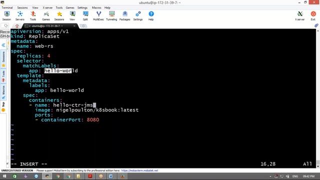320x180 pixels.
Task: Open the red Adobe Reader taskbar icon
Action: [90, 176]
